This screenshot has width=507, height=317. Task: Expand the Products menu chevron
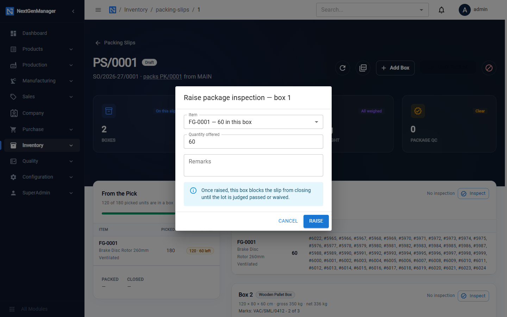(71, 49)
